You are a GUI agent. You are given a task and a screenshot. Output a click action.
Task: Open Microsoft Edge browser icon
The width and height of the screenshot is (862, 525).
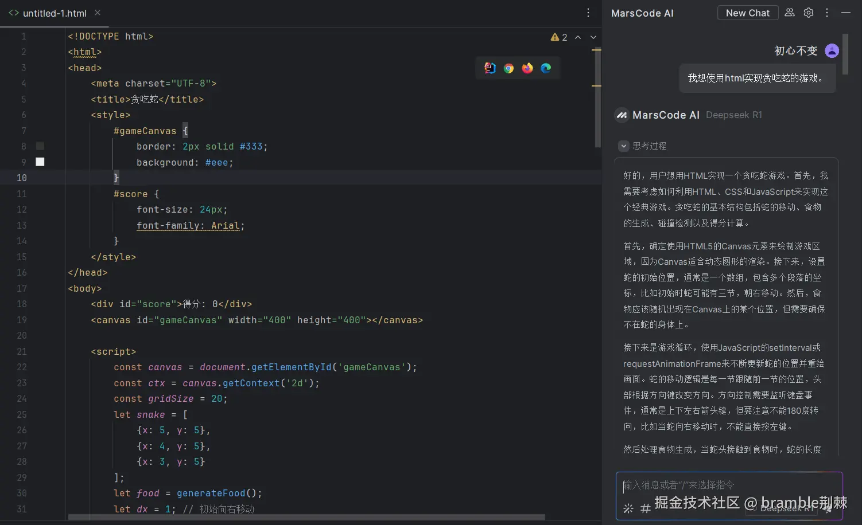click(545, 68)
